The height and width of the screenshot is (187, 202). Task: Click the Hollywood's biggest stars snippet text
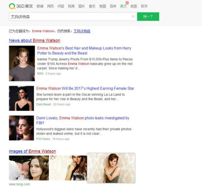(84, 131)
